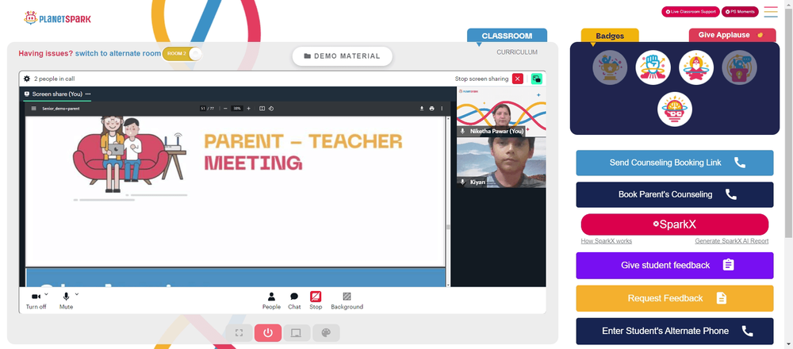Open the PDF more actions menu
793x349 pixels.
pos(442,108)
